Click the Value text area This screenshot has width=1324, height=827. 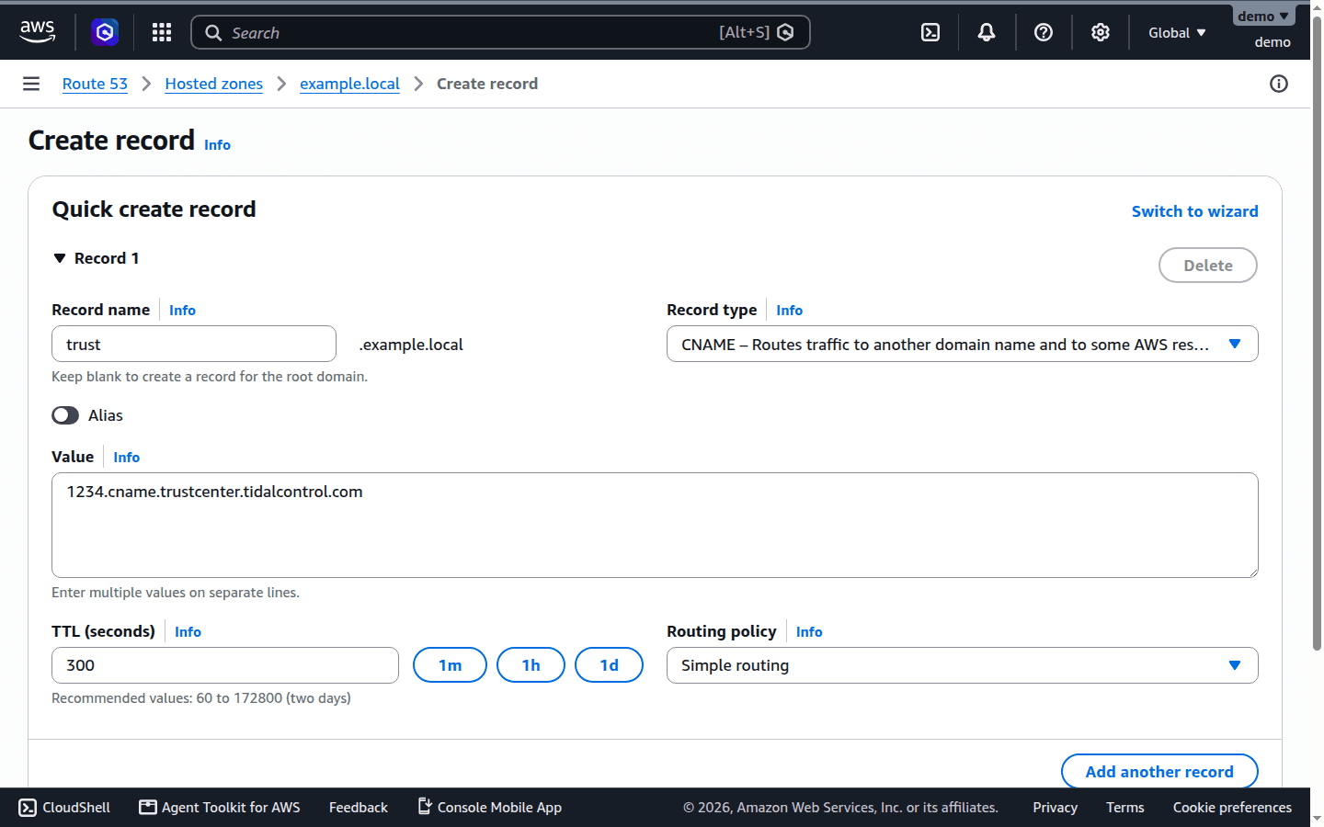655,525
